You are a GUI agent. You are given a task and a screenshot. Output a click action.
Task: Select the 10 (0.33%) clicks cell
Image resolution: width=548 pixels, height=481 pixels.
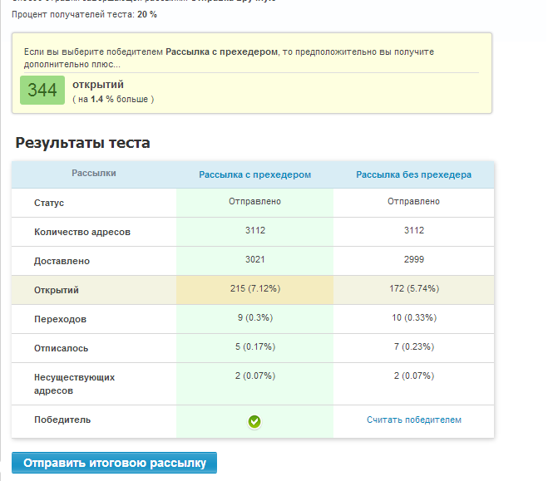(x=413, y=318)
